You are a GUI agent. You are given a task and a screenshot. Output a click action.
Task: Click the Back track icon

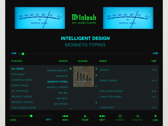[x=65, y=116]
